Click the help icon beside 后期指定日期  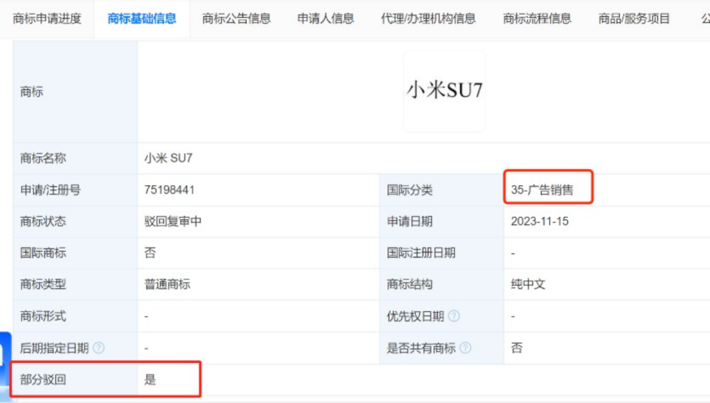pyautogui.click(x=98, y=348)
